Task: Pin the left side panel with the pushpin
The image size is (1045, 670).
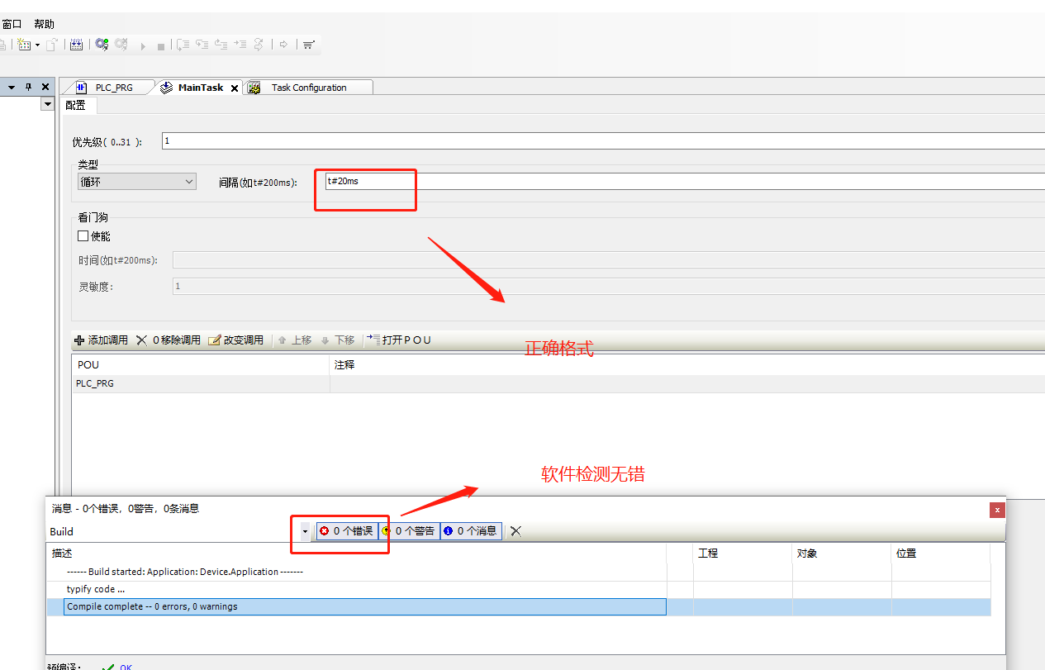Action: pos(29,86)
